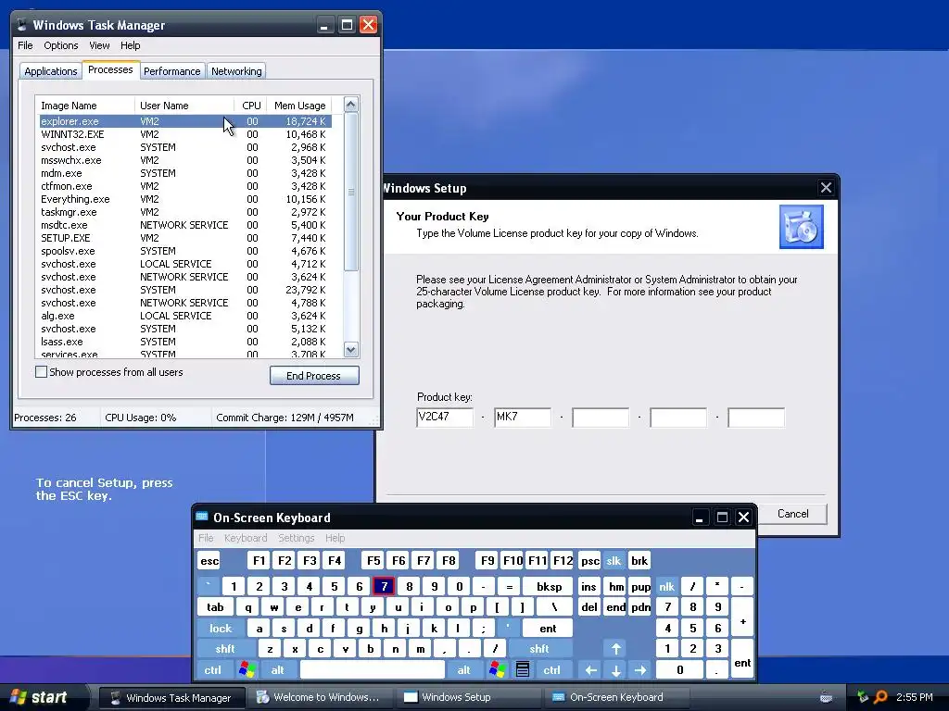
Task: Click the down arrow key on keyboard
Action: coord(616,670)
